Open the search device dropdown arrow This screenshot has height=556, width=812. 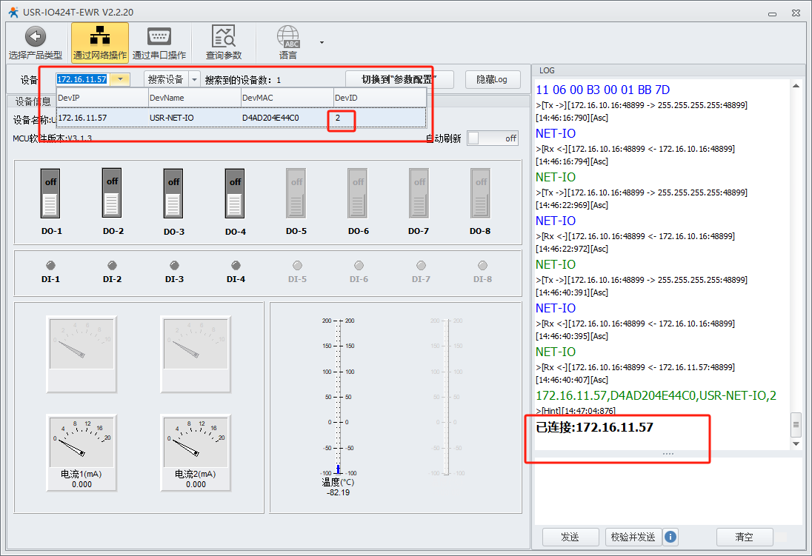(194, 79)
